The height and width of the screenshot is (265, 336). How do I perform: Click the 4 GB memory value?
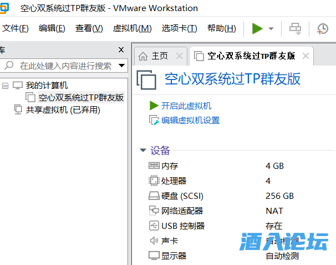(x=274, y=166)
